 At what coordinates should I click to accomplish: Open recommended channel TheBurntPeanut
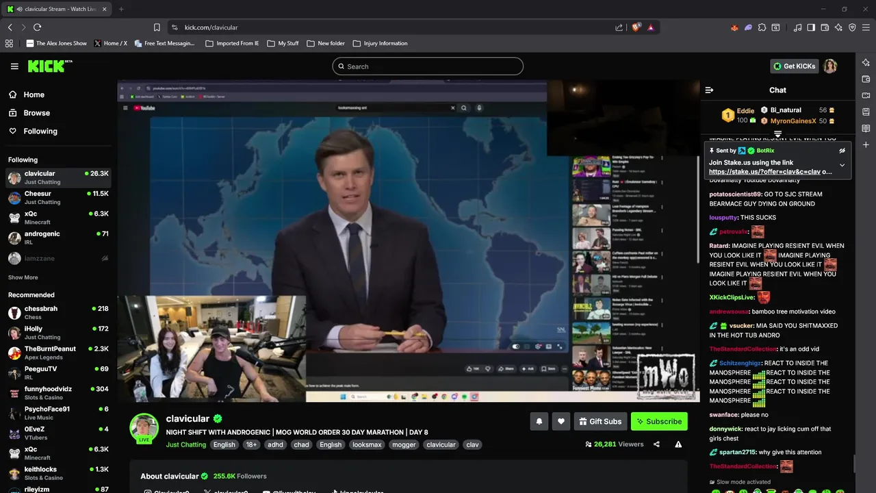pyautogui.click(x=58, y=353)
